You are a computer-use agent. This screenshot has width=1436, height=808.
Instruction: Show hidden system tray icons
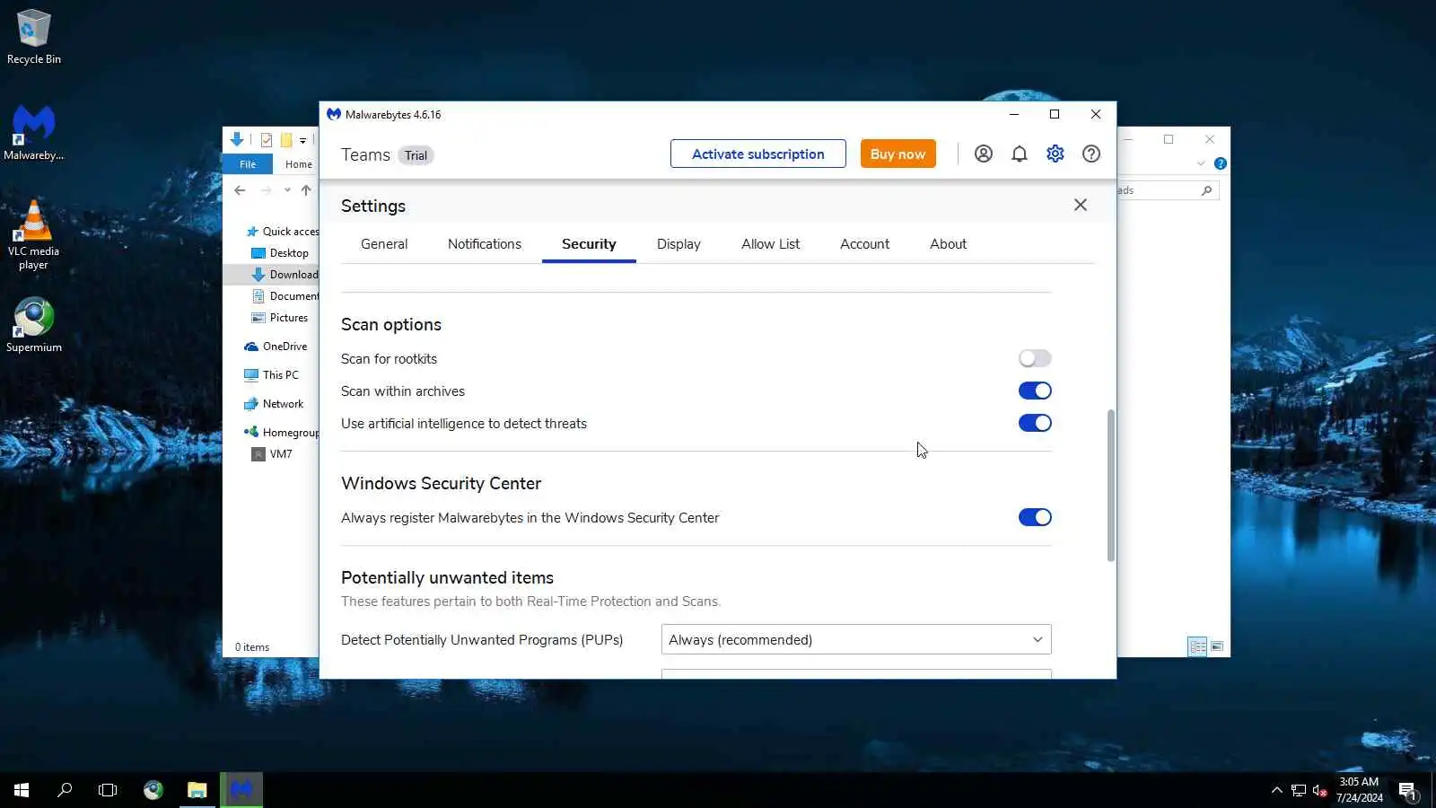1276,790
